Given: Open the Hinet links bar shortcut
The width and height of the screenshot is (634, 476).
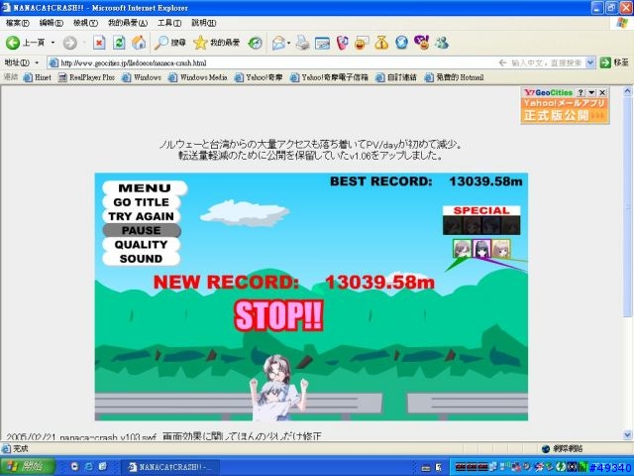Looking at the screenshot, I should [38, 77].
